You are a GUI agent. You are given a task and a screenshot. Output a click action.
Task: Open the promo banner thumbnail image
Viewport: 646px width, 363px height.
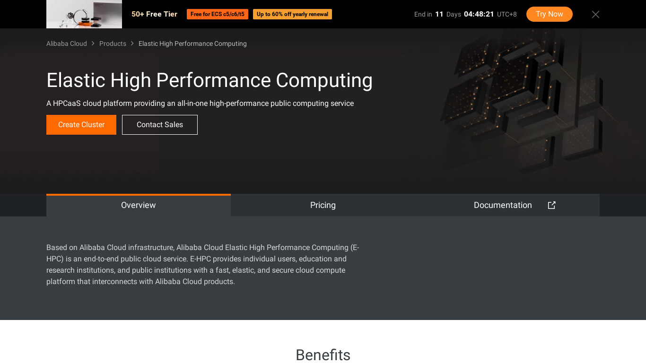(x=84, y=14)
